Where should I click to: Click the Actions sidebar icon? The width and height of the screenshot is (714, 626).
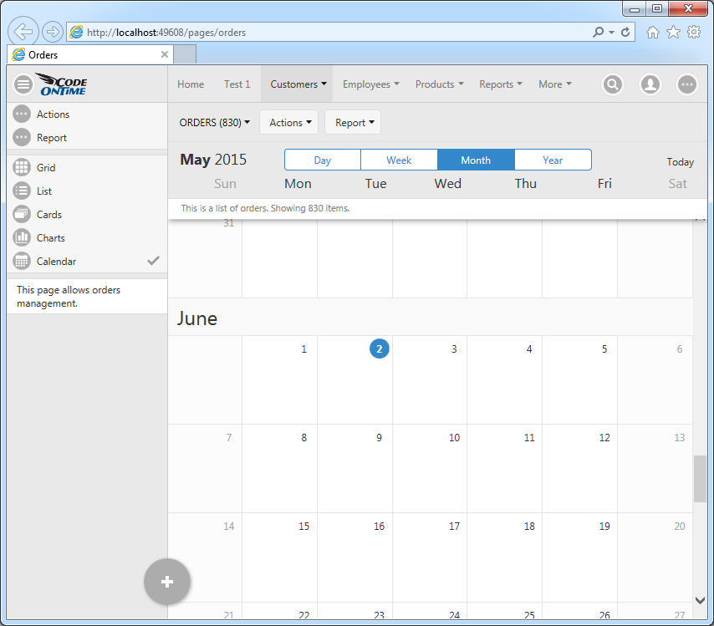[x=22, y=114]
